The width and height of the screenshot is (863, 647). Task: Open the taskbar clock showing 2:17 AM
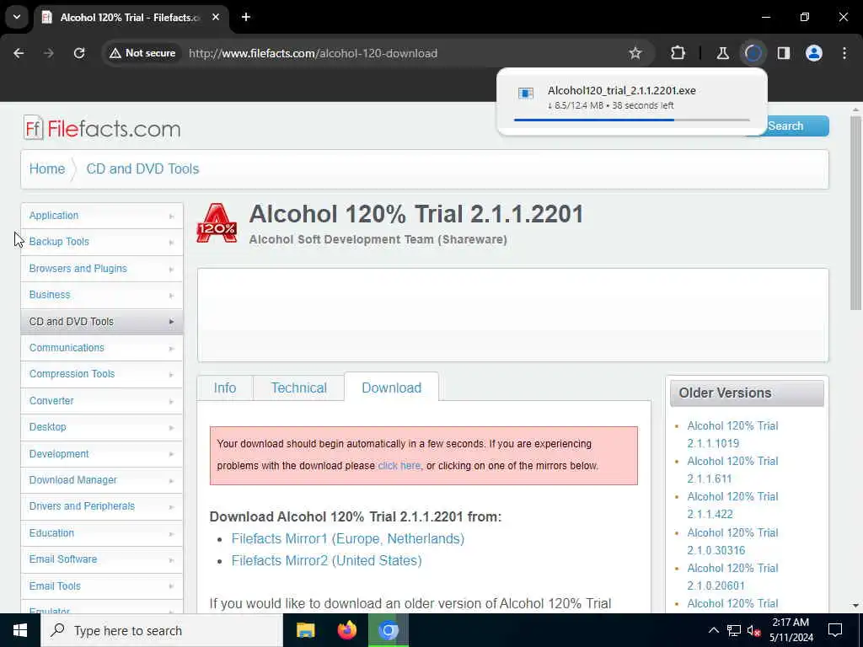click(x=791, y=630)
